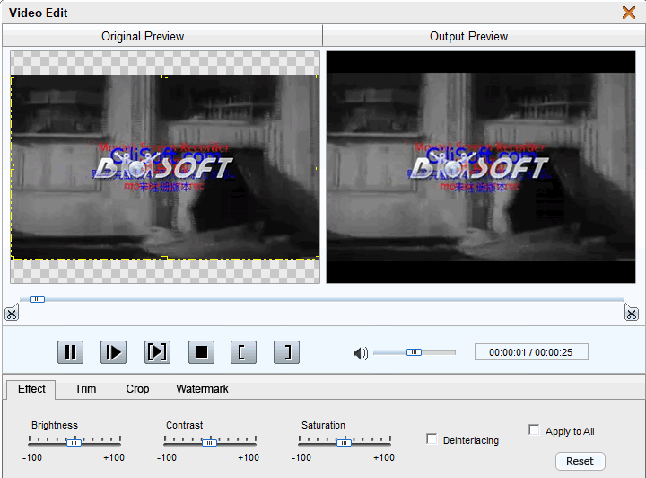
Task: Open the Trim tab
Action: [86, 389]
